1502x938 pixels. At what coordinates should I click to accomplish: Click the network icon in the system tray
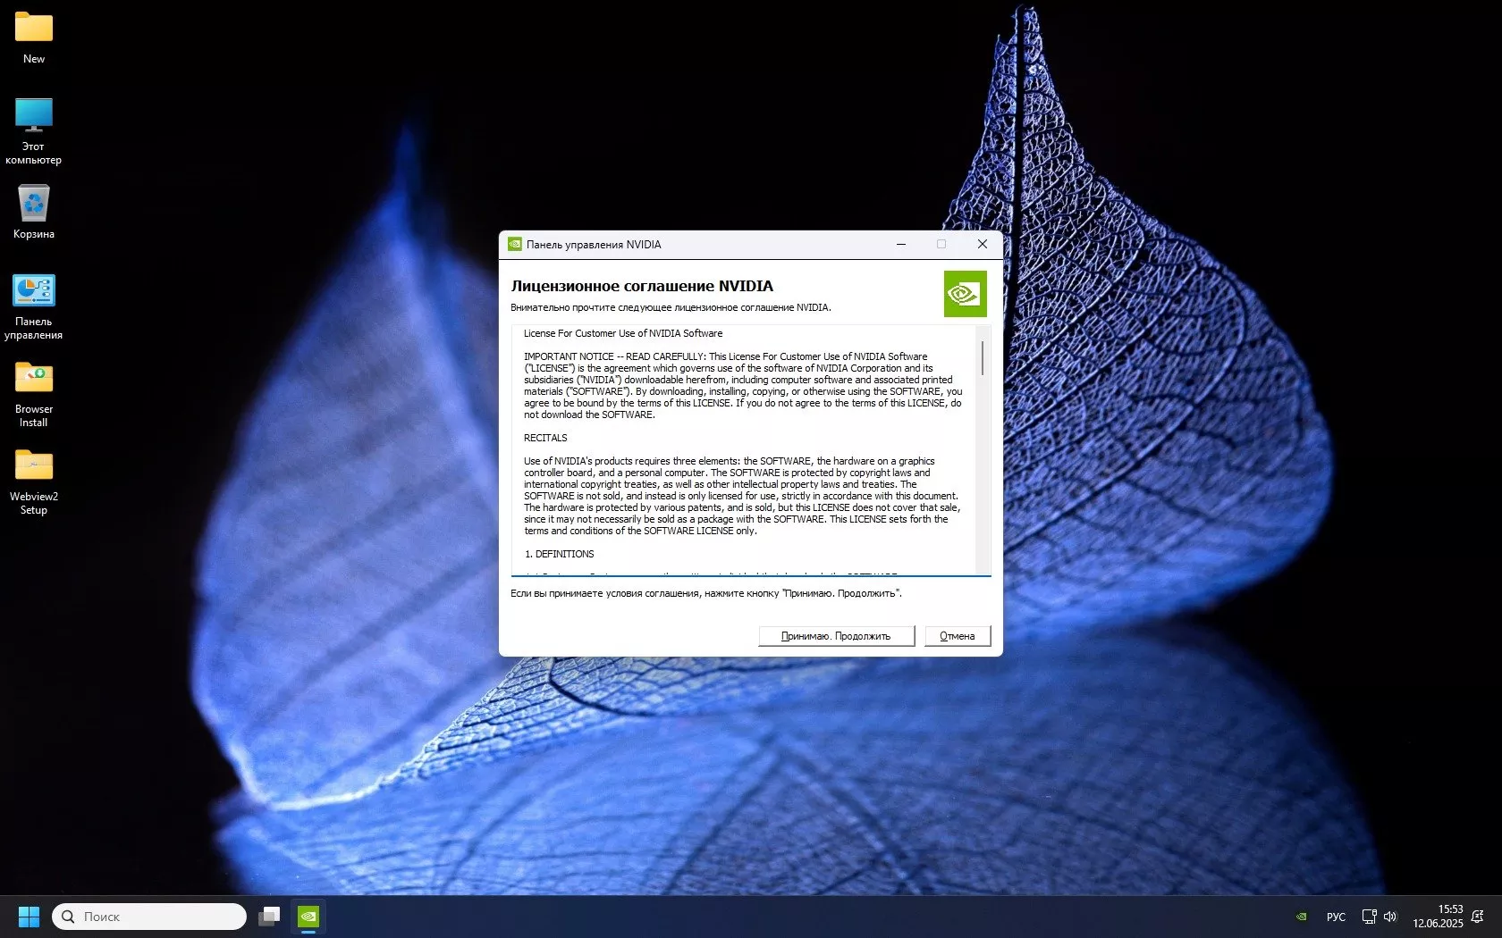point(1369,916)
